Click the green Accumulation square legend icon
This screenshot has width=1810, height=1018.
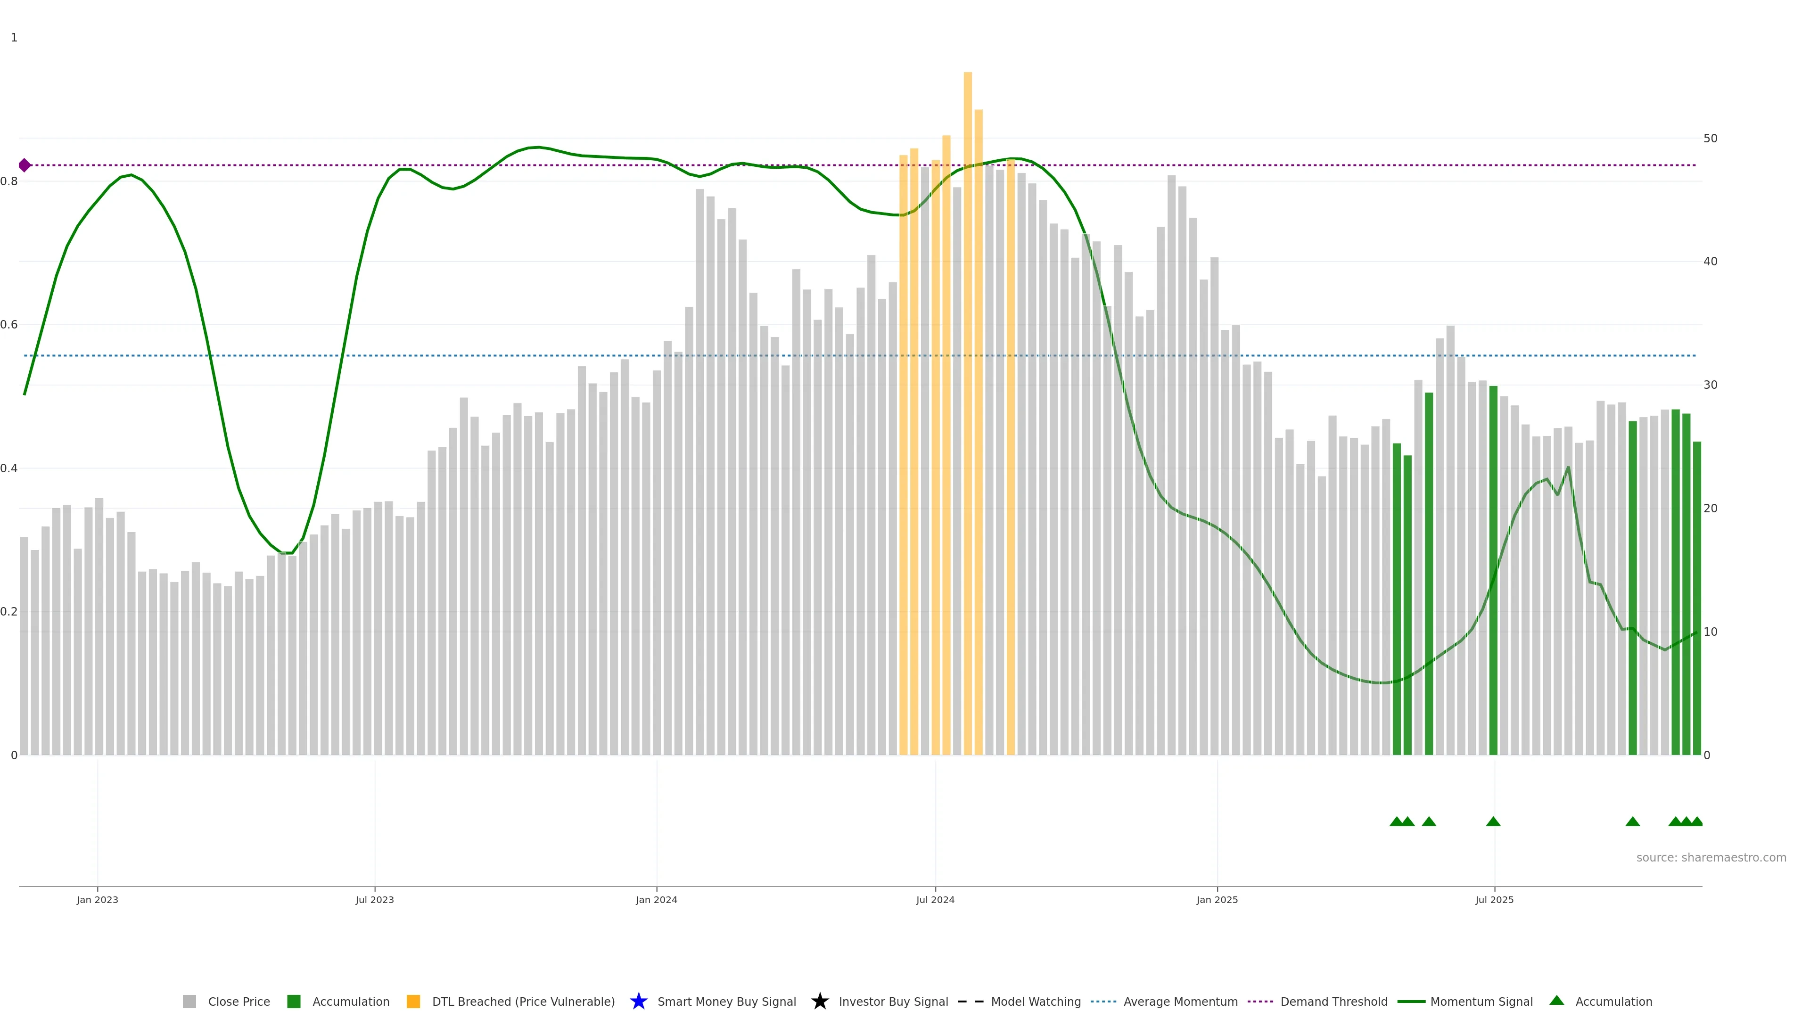(x=294, y=1001)
